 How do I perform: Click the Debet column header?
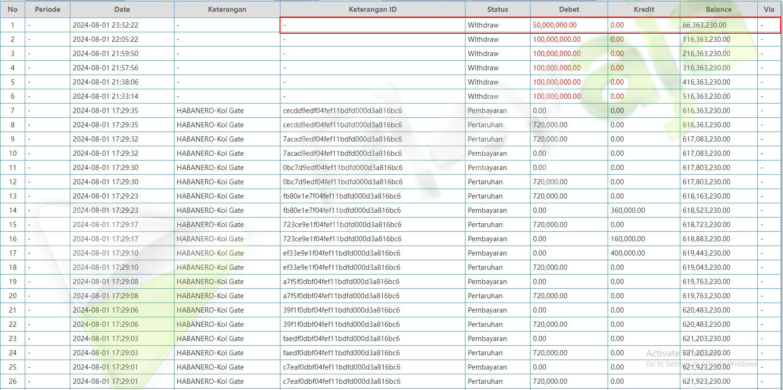point(569,10)
